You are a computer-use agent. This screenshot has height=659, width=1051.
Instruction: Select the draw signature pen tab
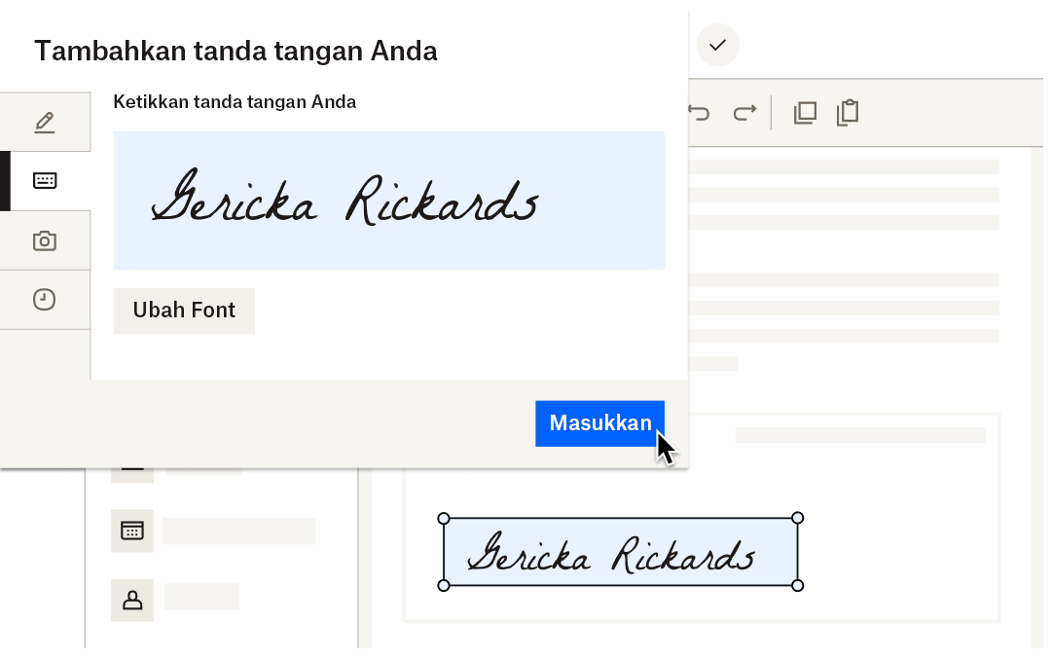pos(45,123)
